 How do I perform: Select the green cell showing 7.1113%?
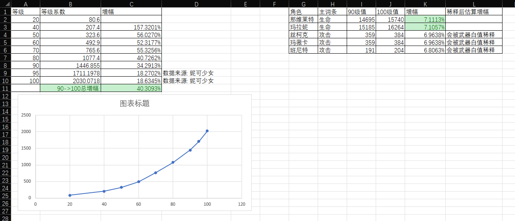coord(425,19)
